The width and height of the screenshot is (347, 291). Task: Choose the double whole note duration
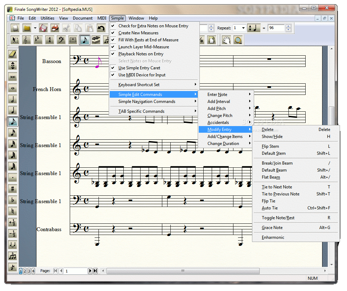13,77
